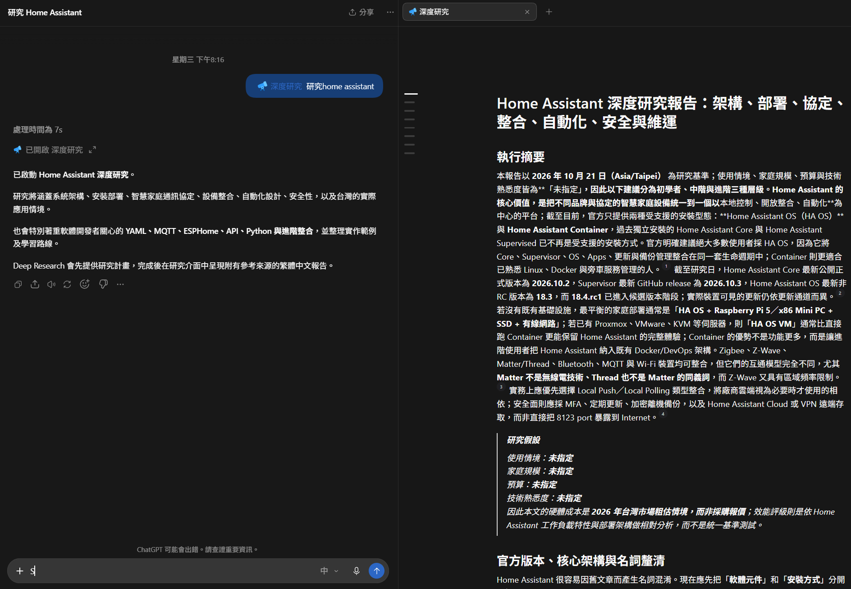Open the 中 input language dropdown
The width and height of the screenshot is (851, 589).
[x=329, y=571]
